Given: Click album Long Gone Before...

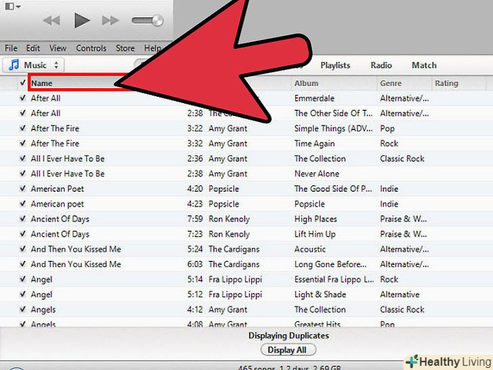Looking at the screenshot, I should pyautogui.click(x=330, y=264).
